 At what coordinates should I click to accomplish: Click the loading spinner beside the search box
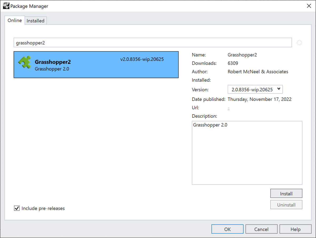tap(299, 42)
